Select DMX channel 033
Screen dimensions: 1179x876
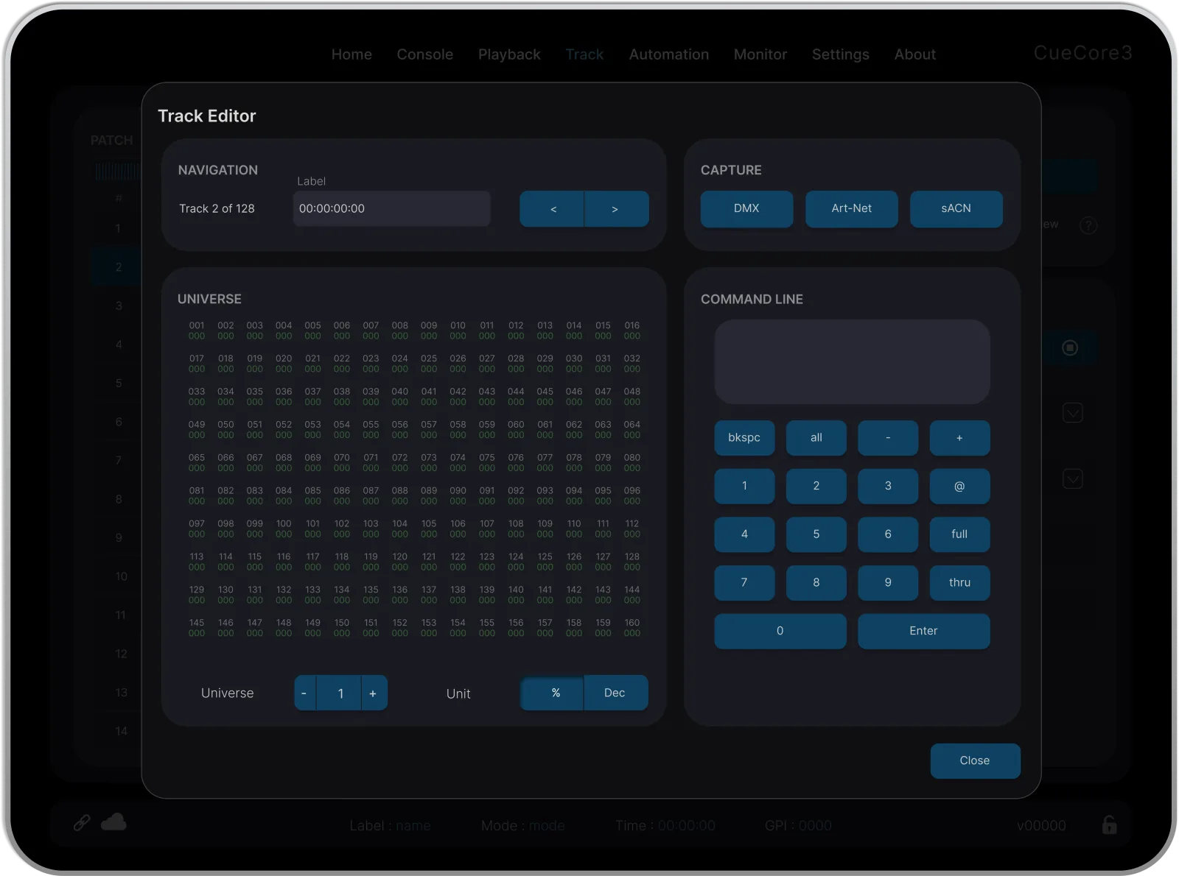[197, 397]
